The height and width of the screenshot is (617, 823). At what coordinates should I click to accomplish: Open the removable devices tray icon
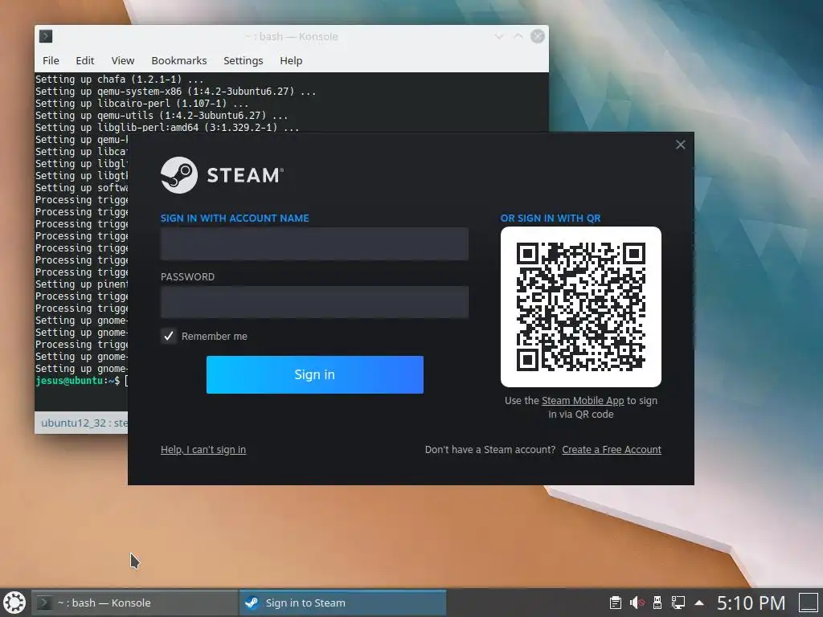[657, 603]
